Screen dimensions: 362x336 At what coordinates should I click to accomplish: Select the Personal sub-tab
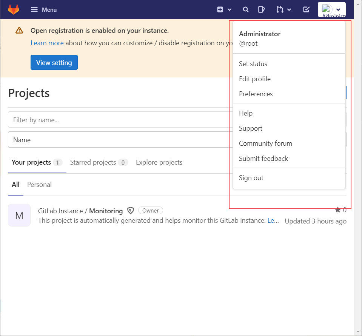click(x=39, y=185)
